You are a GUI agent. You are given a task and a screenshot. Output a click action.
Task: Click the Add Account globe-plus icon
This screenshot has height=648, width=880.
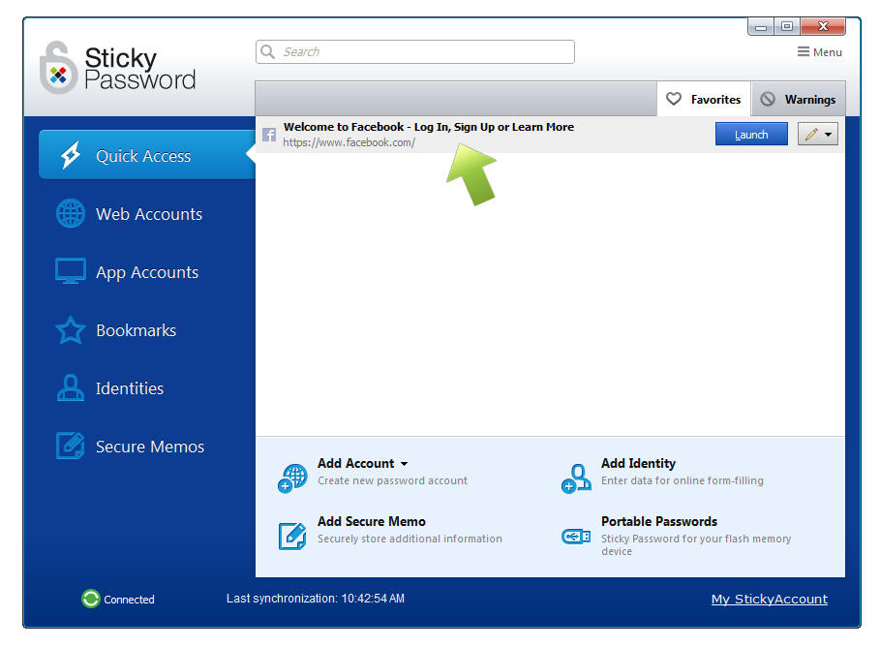(292, 478)
